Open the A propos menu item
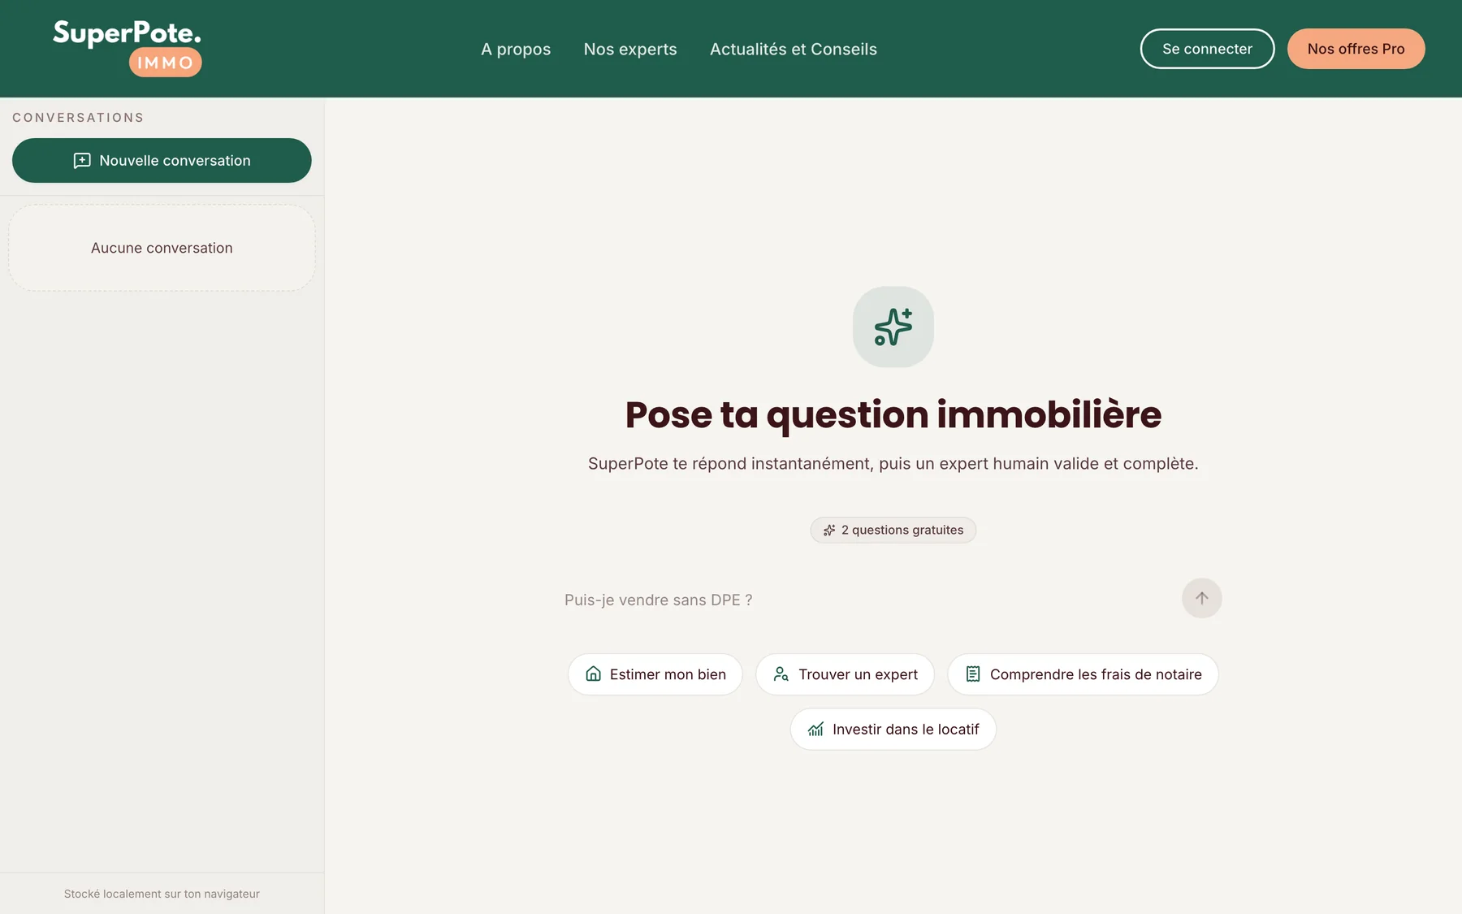1462x914 pixels. (516, 49)
